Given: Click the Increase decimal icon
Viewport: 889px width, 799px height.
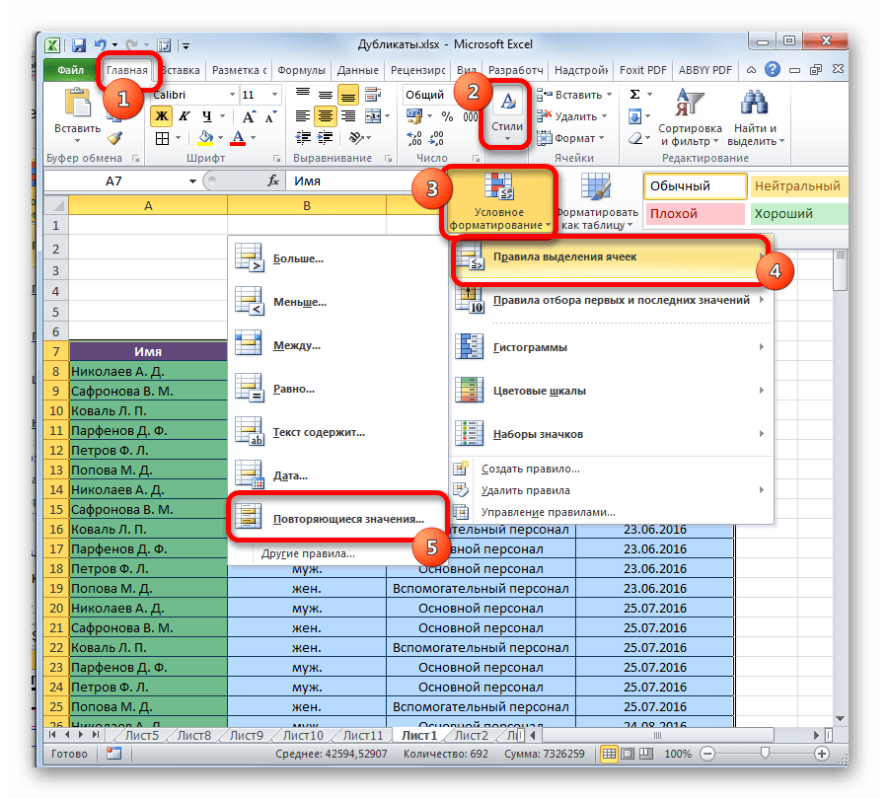Looking at the screenshot, I should [x=414, y=138].
